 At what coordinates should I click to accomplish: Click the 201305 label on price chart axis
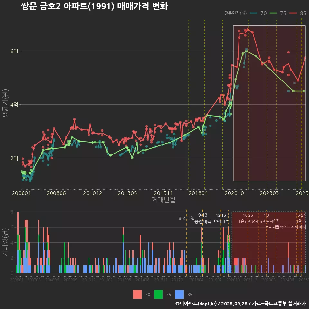point(127,193)
